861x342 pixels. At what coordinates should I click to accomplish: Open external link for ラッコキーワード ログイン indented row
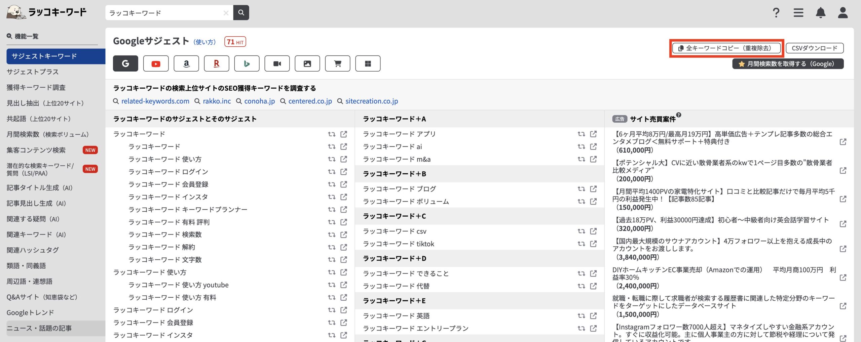tap(344, 172)
